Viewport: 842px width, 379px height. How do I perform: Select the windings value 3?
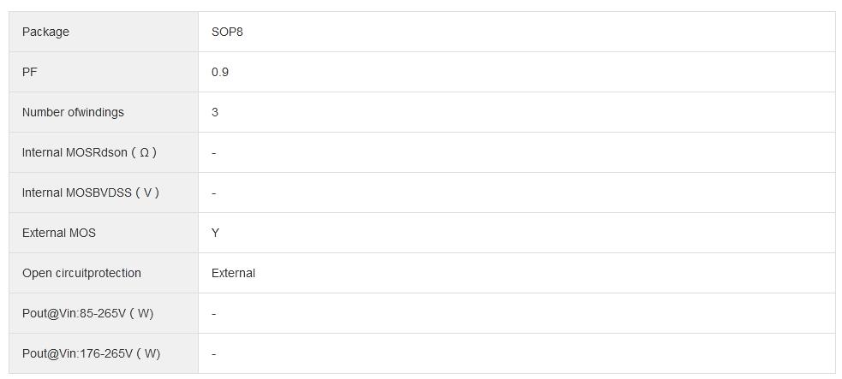(x=215, y=112)
